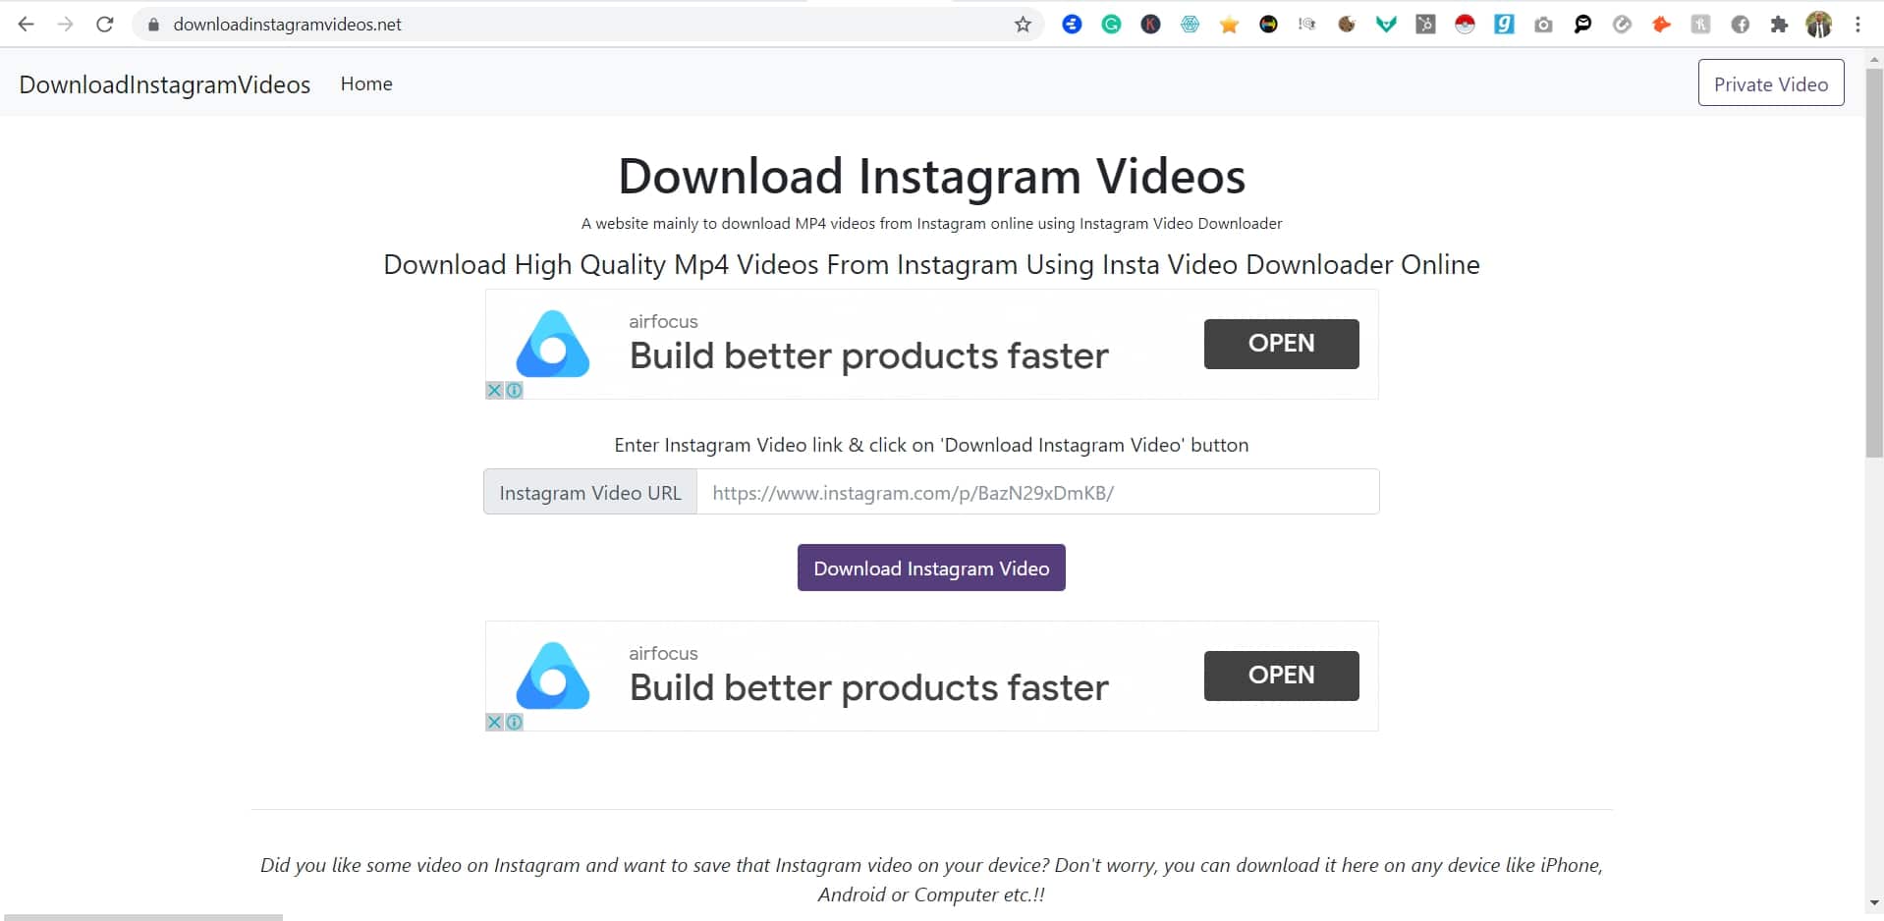Open the HubSpot extension icon
Viewport: 1884px width, 921px height.
pos(1425,25)
